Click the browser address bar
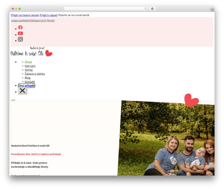Screen dimensions: 224x189 point(106,8)
